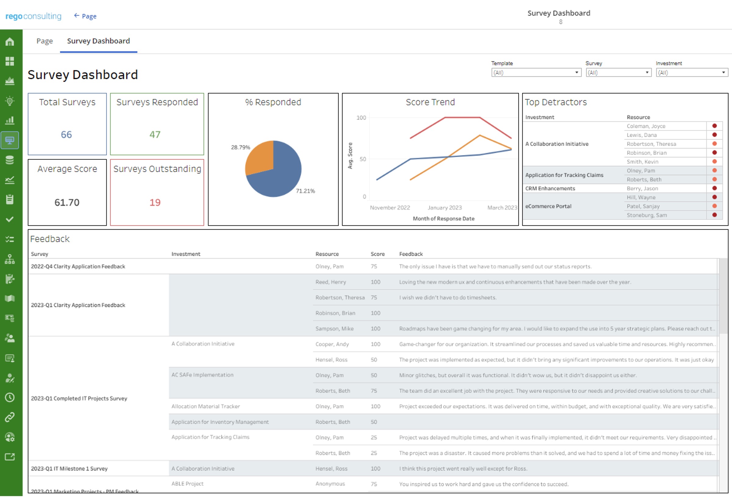This screenshot has width=732, height=497.
Task: Open the folded map sidebar icon
Action: point(10,299)
